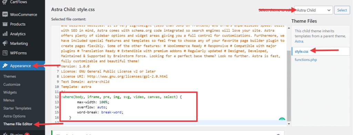Click the Select button
This screenshot has width=353, height=135.
tap(342, 10)
